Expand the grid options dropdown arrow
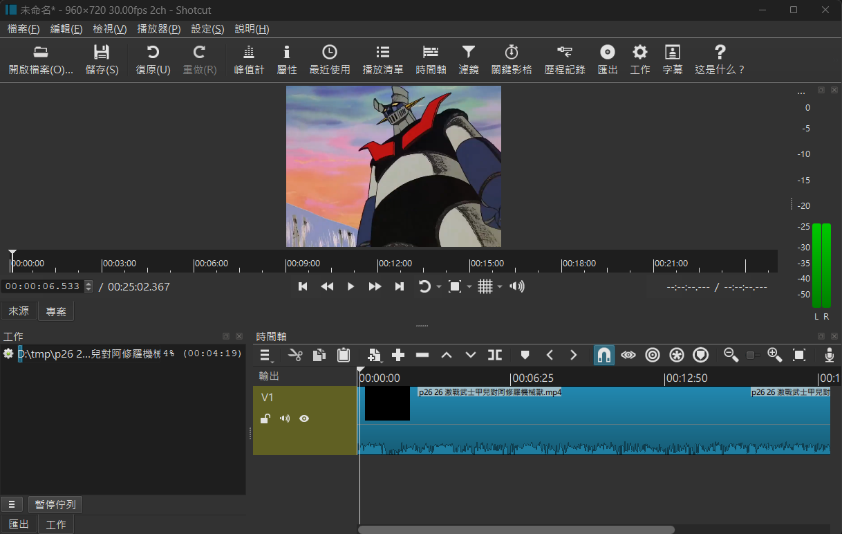This screenshot has height=534, width=842. (x=499, y=286)
